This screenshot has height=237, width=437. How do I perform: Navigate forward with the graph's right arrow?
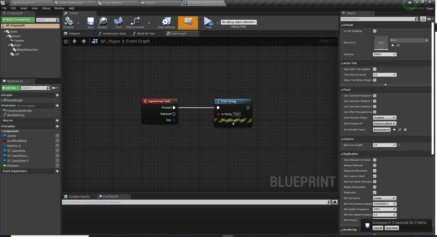[84, 41]
